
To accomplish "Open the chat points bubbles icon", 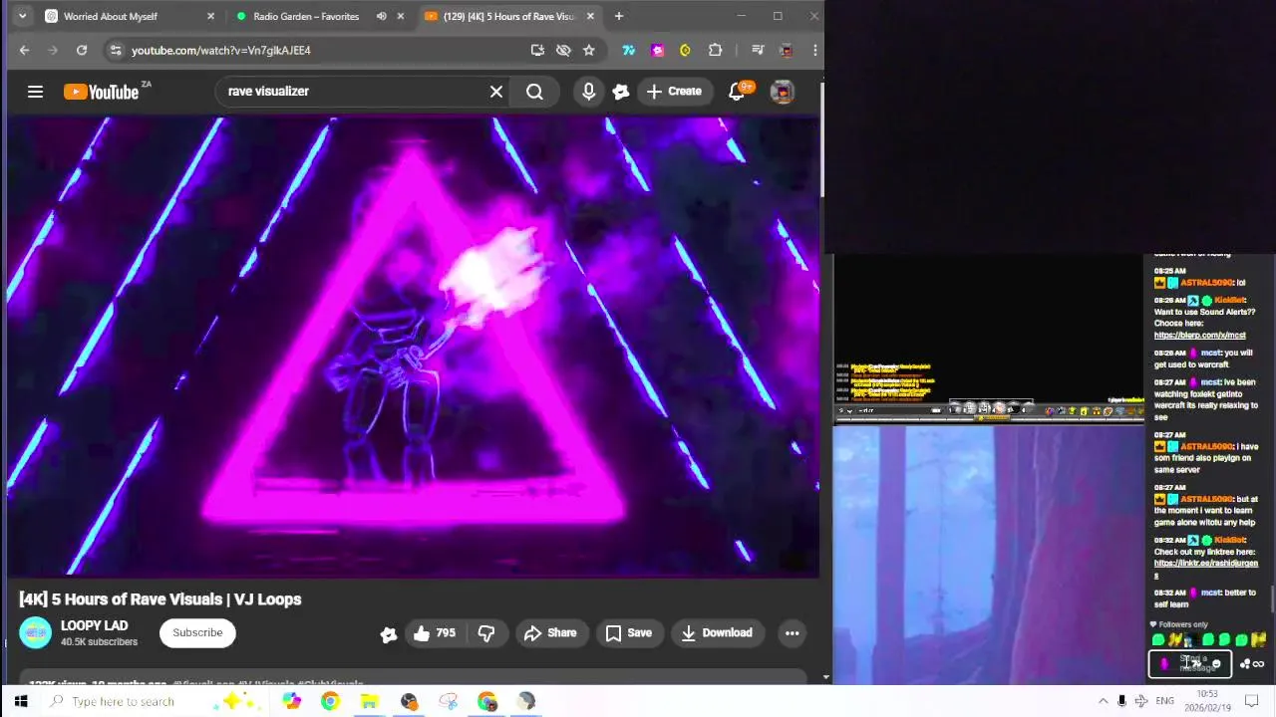I will (1245, 664).
